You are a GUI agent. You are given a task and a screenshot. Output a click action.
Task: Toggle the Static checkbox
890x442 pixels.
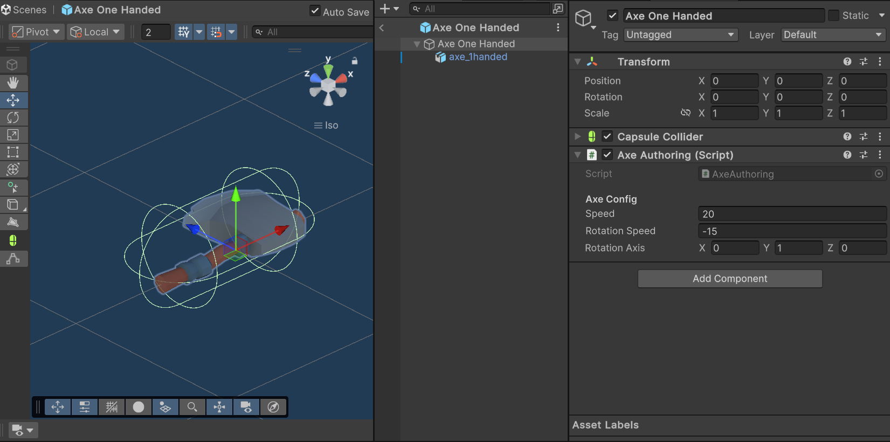point(833,16)
